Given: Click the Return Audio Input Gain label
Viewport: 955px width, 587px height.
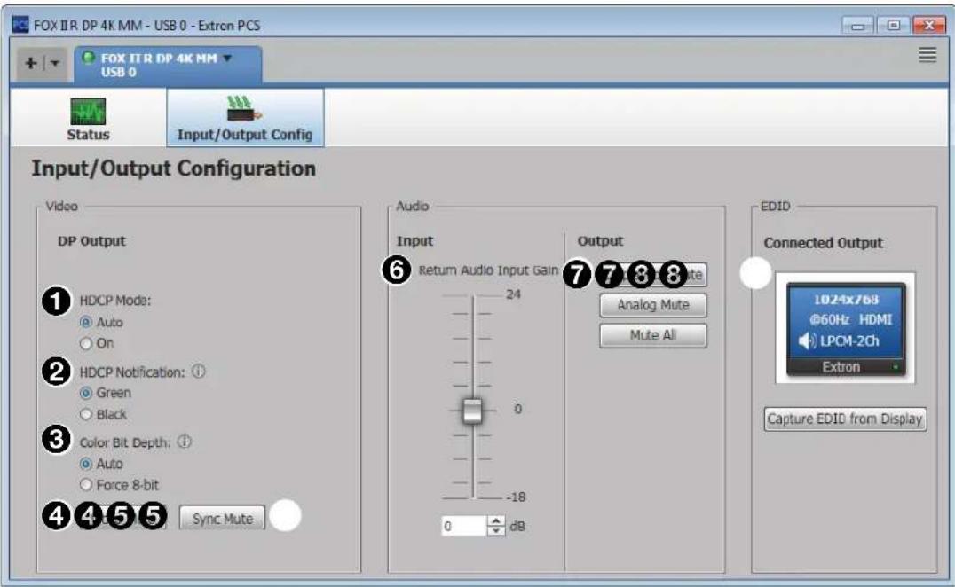Looking at the screenshot, I should 488,270.
